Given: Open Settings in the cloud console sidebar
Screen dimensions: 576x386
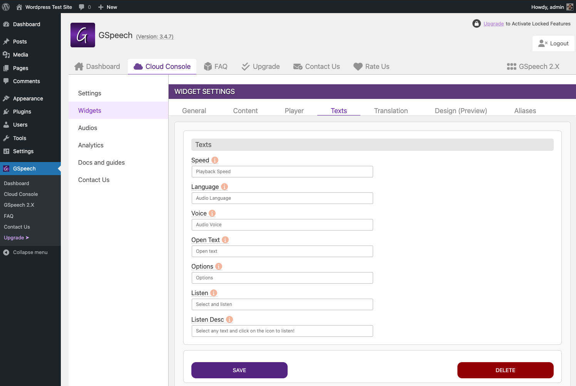Looking at the screenshot, I should click(118, 93).
